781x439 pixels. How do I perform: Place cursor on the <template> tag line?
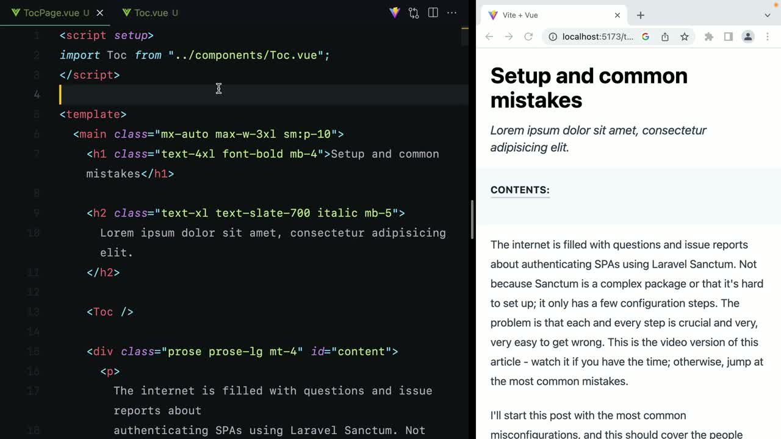click(x=93, y=114)
